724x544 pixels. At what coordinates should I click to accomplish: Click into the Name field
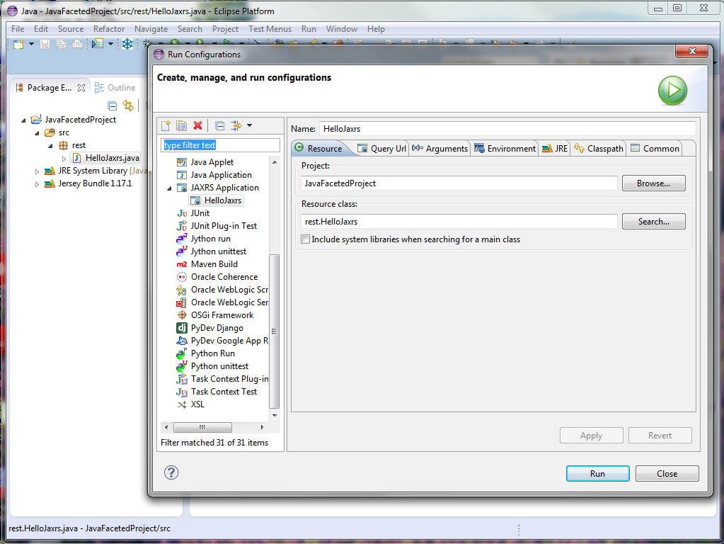click(x=507, y=129)
